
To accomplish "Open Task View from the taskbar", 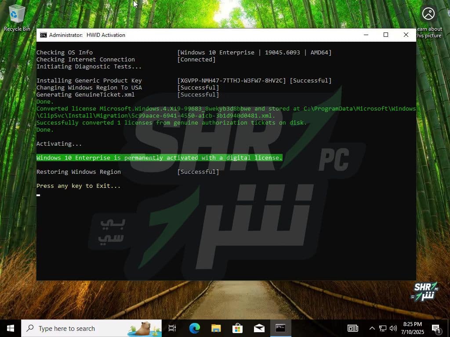I will 172,328.
